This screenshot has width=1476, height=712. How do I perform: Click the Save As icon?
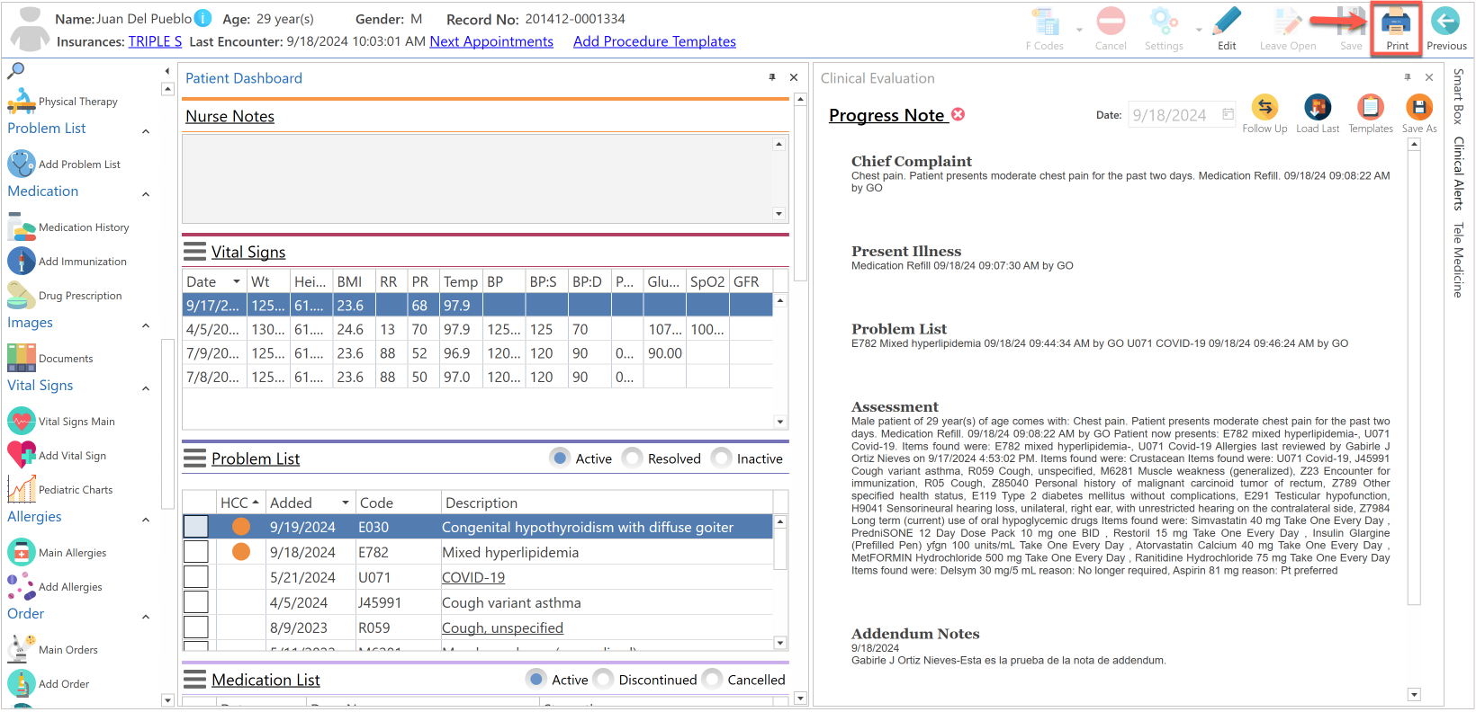tap(1419, 108)
